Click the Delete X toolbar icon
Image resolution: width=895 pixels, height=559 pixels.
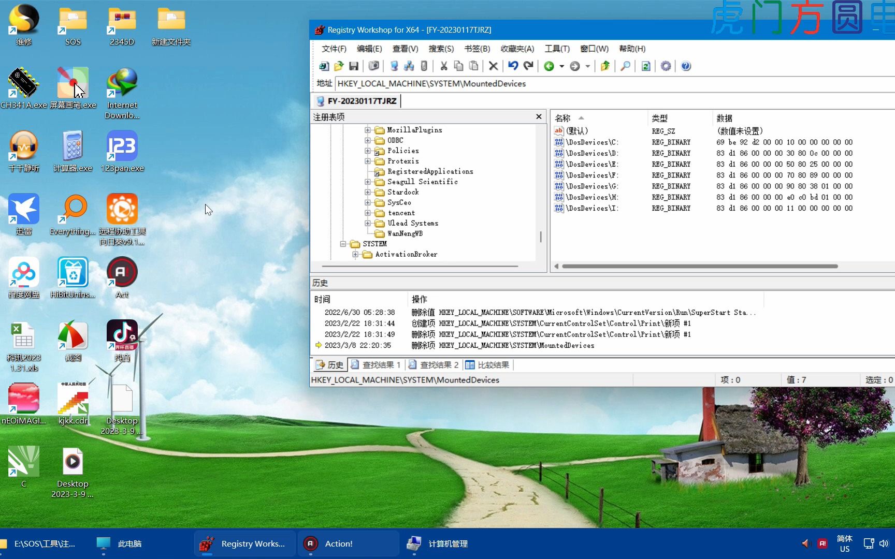point(493,66)
